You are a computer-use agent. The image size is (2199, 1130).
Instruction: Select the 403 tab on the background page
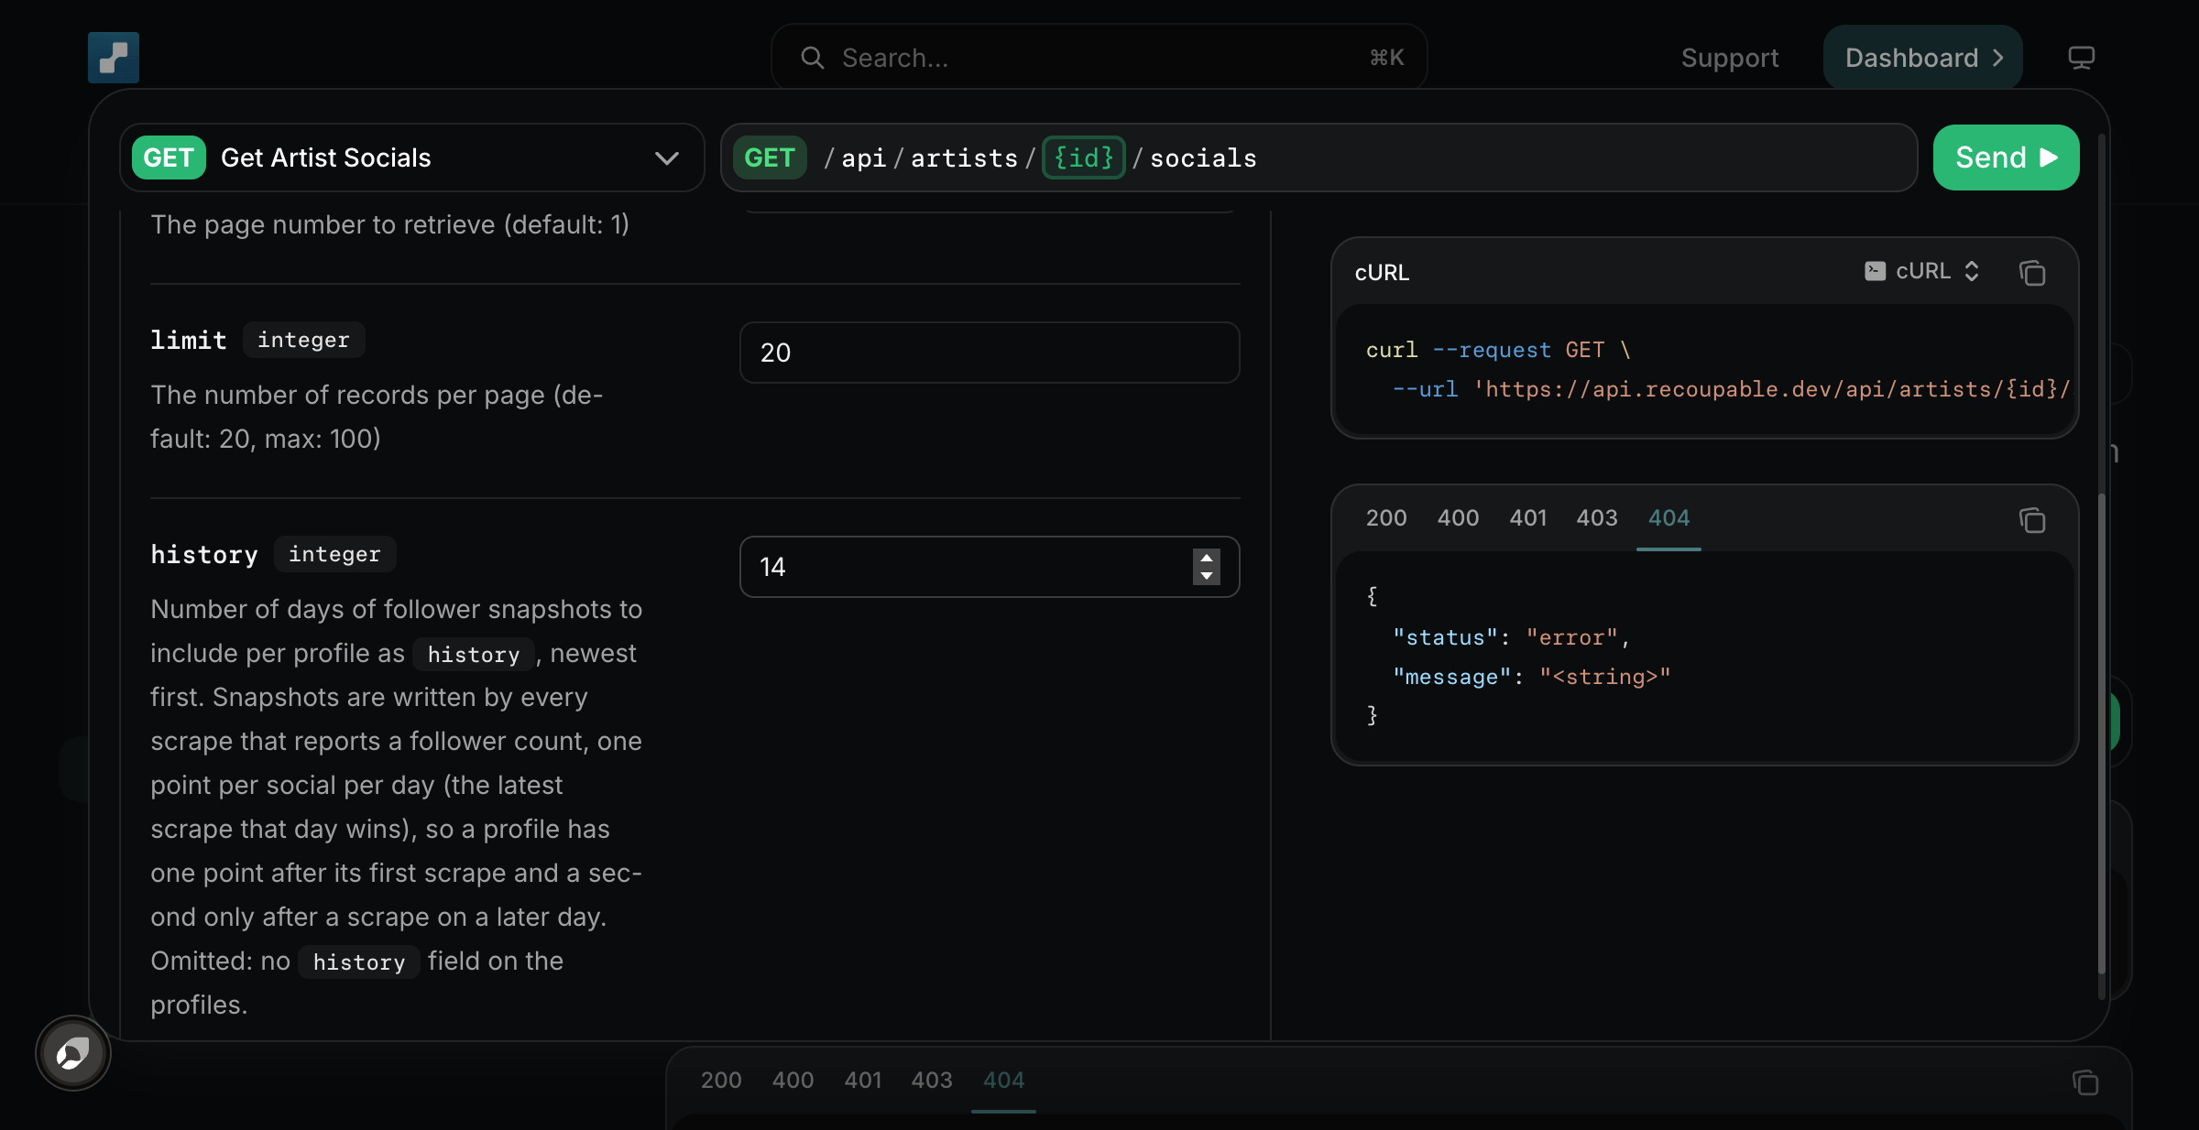(x=931, y=1081)
